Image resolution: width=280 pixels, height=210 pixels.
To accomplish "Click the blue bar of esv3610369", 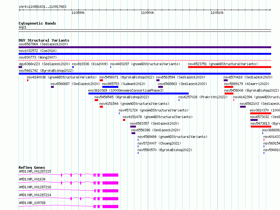I will 138,94.
